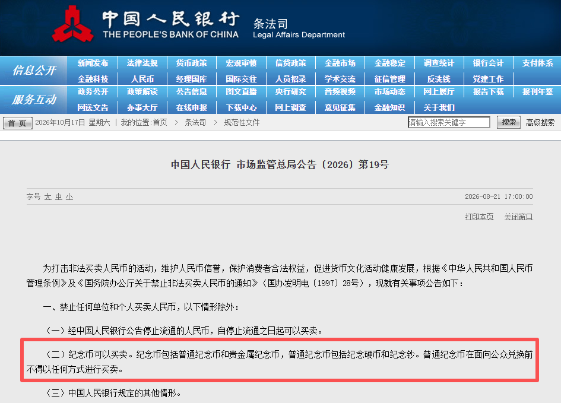Open 政务公开 under 服务互动

click(x=93, y=91)
